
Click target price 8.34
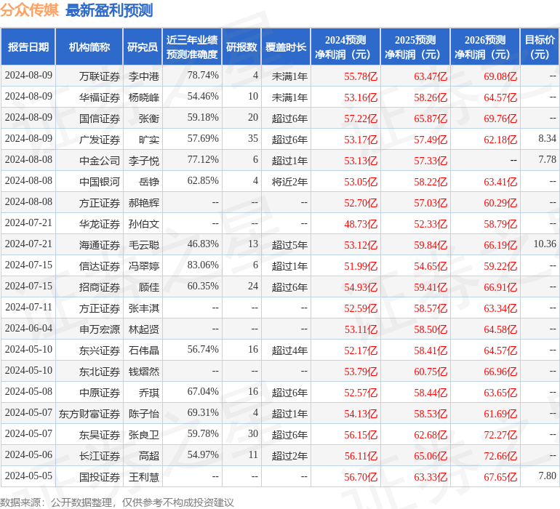[547, 138]
